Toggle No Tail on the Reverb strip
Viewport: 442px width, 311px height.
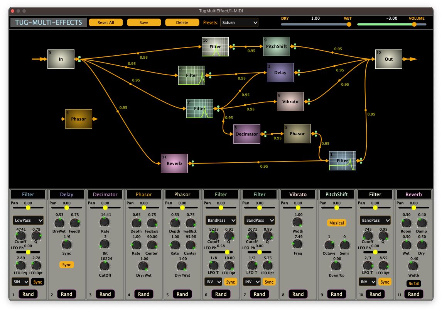coord(413,283)
